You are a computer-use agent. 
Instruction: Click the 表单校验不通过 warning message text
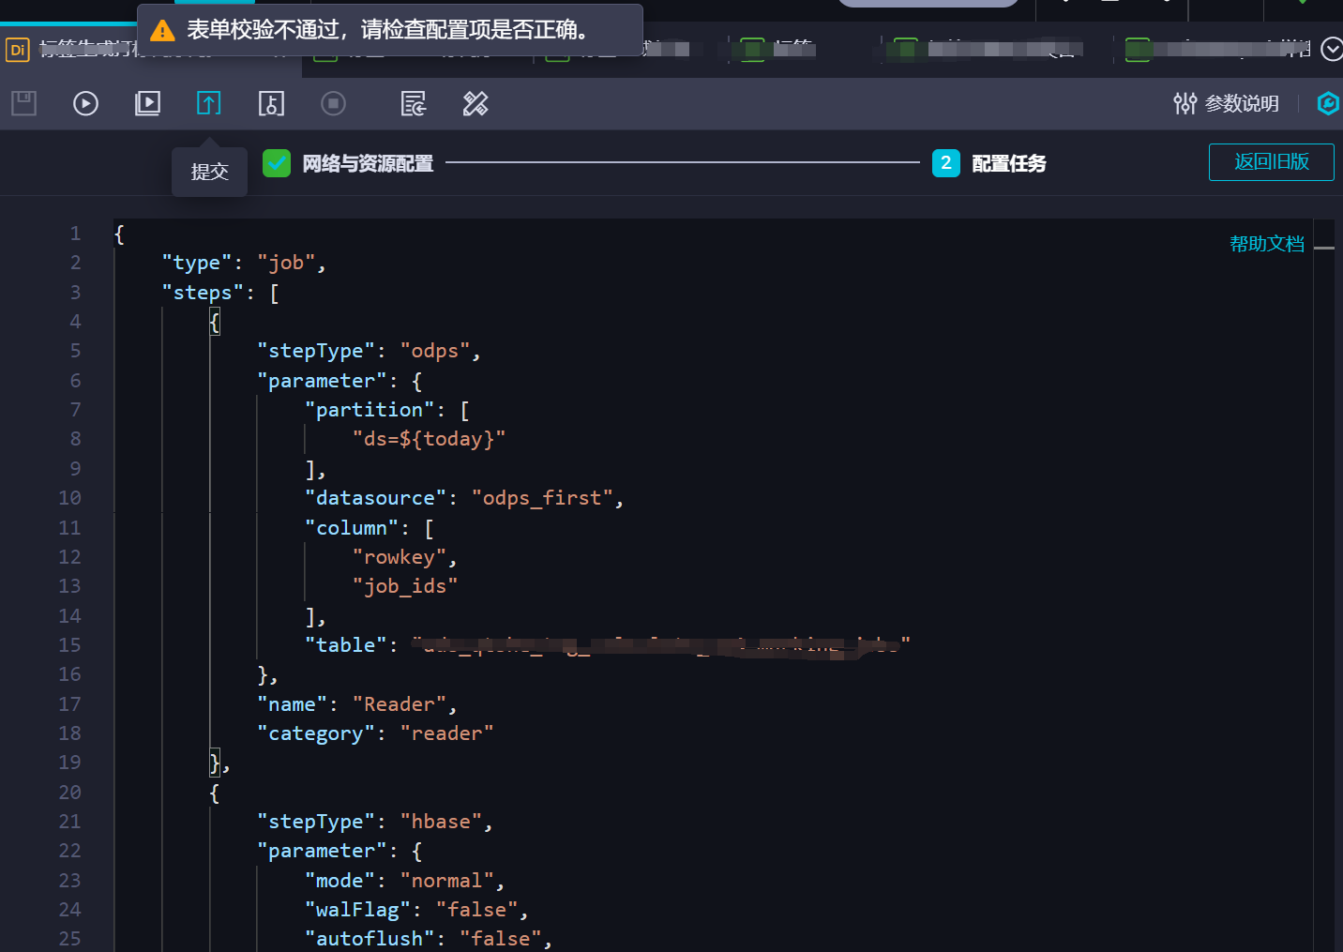click(390, 30)
